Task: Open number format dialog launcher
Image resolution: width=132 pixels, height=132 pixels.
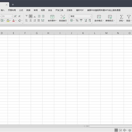Action: coord(91,23)
